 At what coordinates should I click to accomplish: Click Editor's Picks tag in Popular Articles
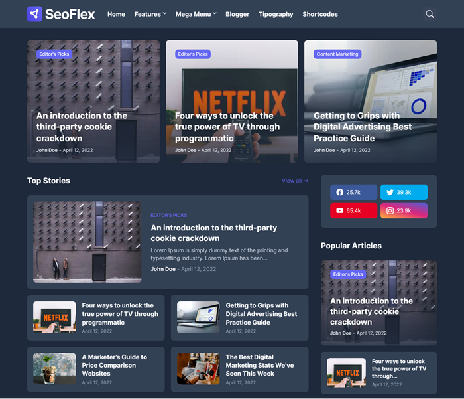(x=348, y=274)
